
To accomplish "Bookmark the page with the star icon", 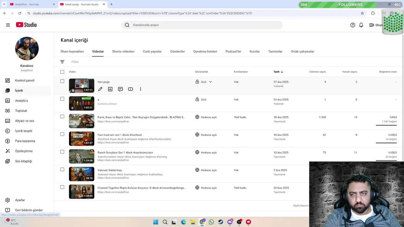I will [x=362, y=13].
